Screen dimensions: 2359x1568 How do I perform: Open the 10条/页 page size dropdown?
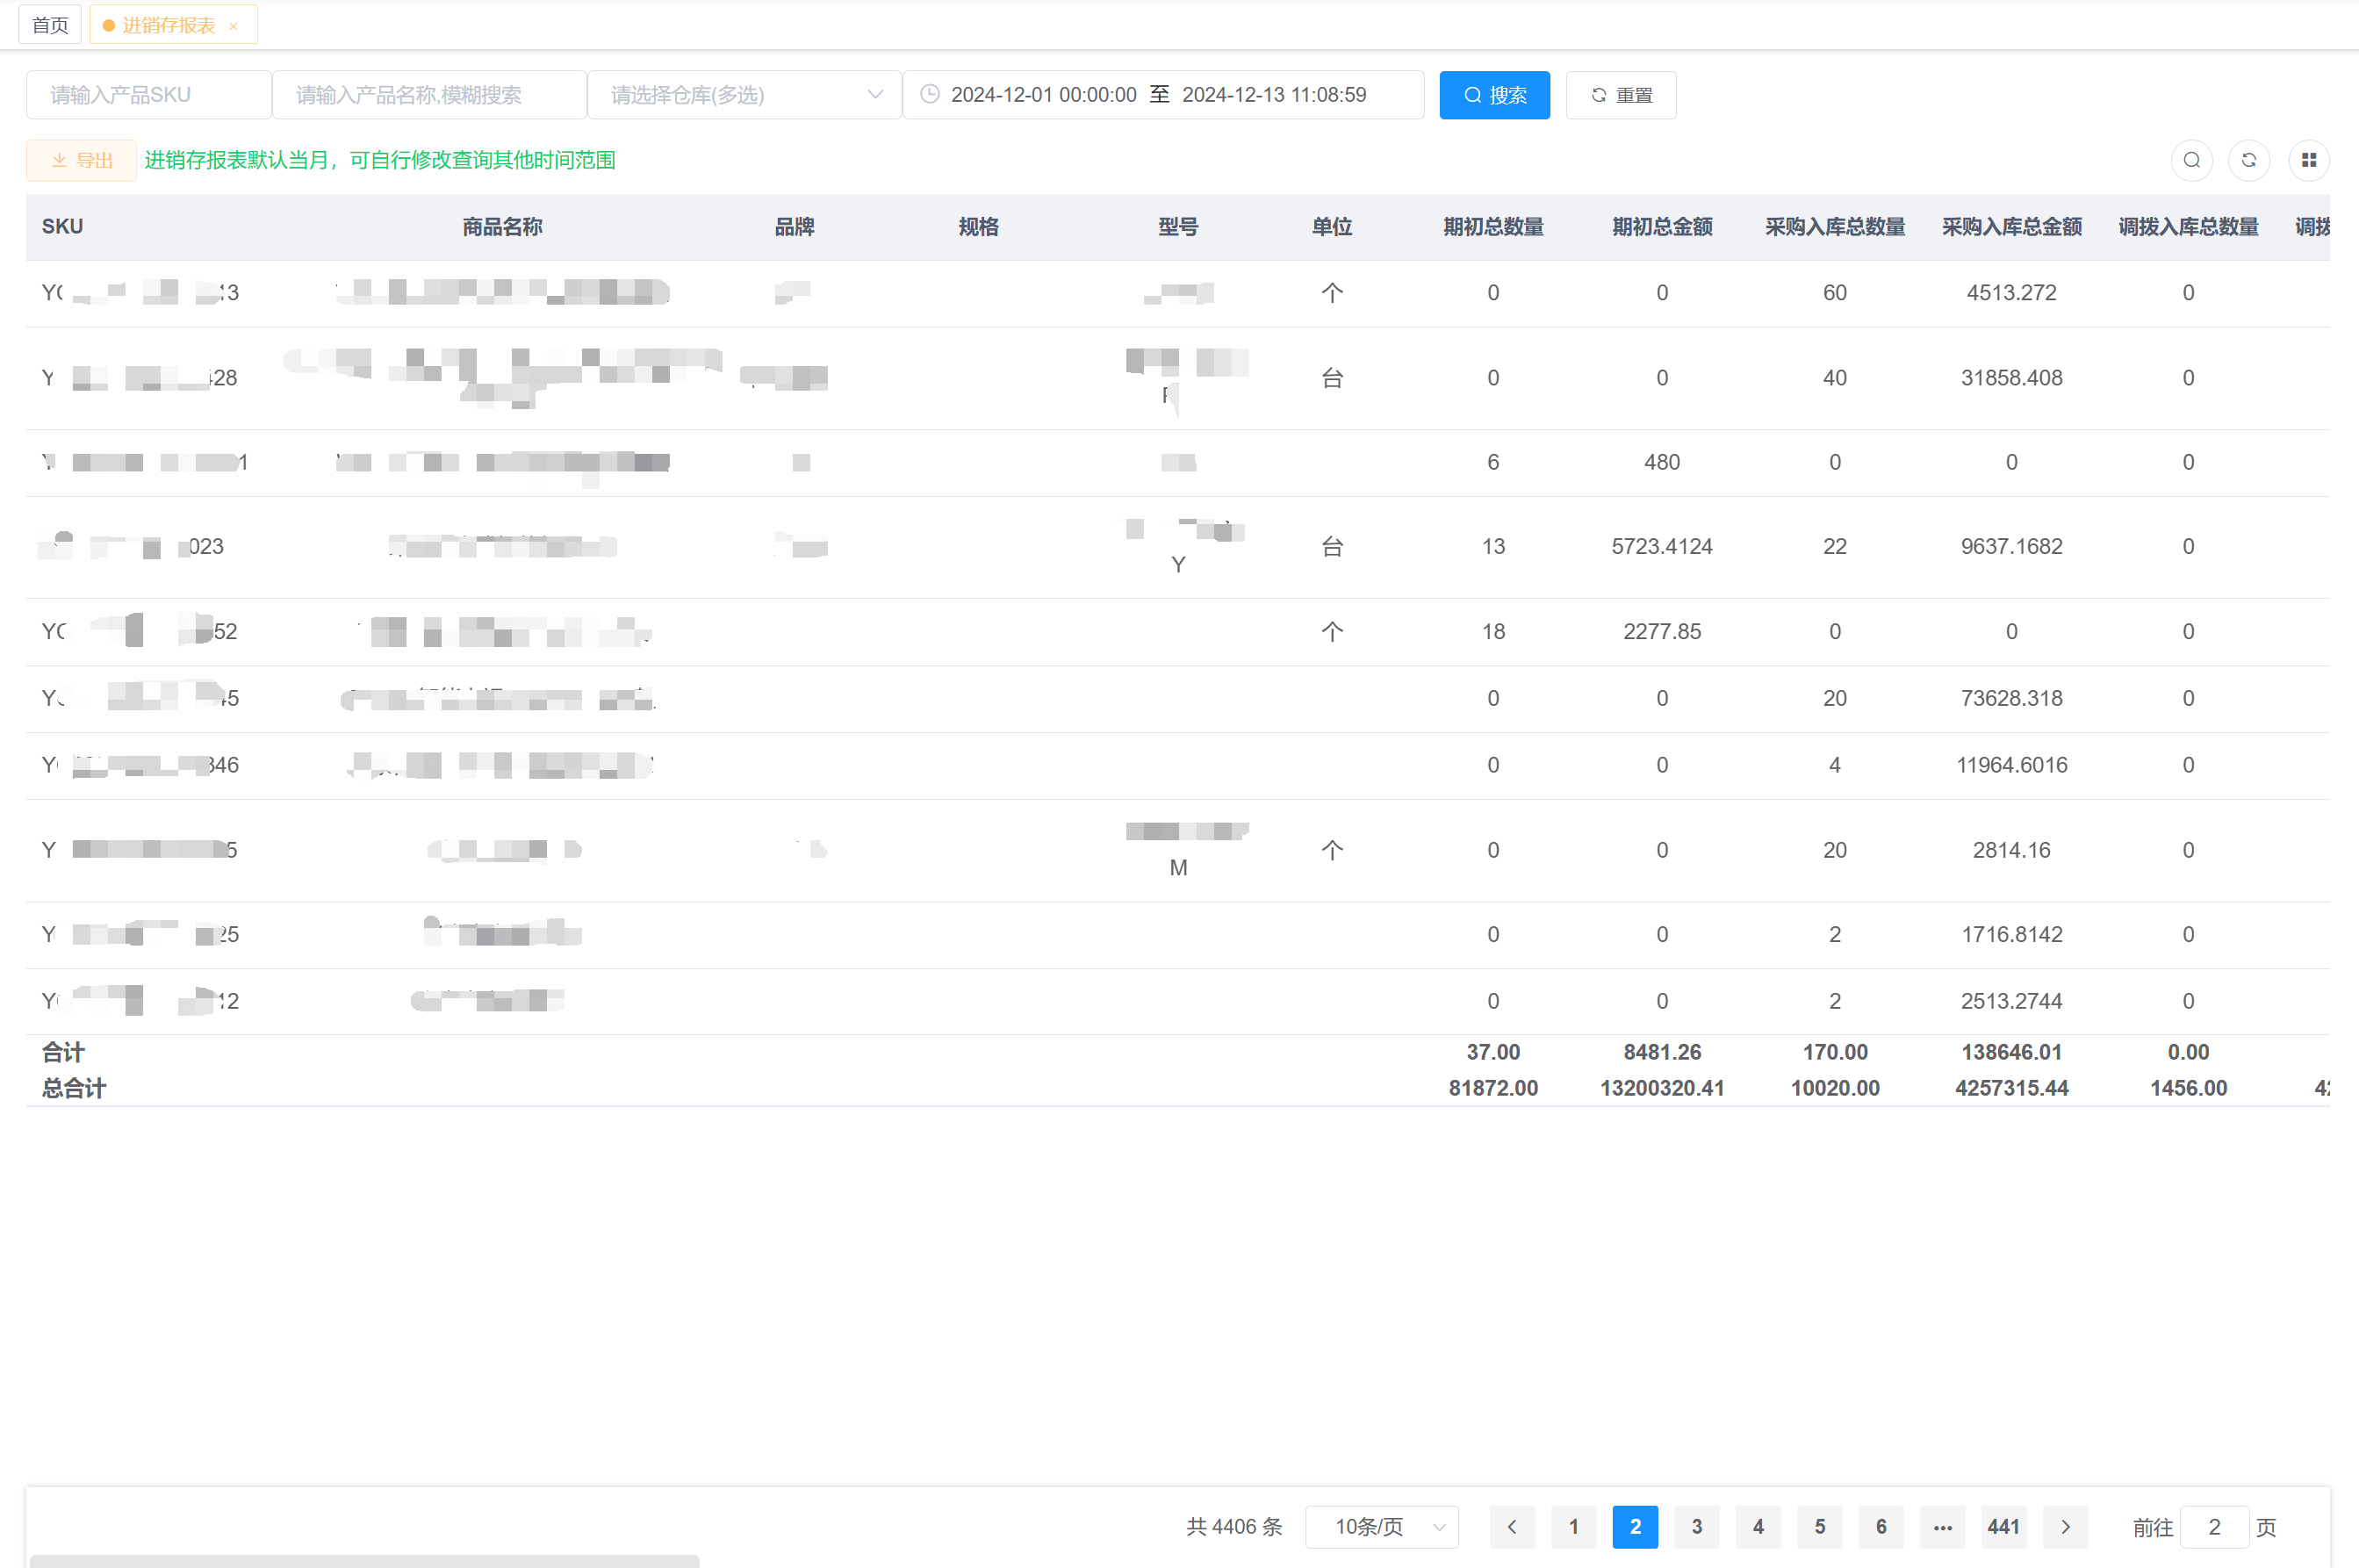(1382, 1526)
